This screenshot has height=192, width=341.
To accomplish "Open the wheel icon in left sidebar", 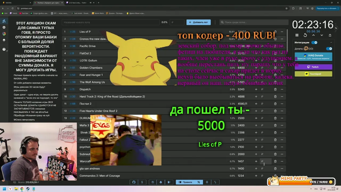I will tap(4, 34).
